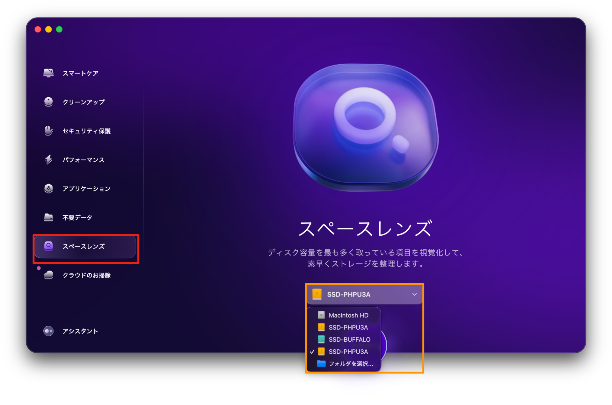Image resolution: width=612 pixels, height=405 pixels.
Task: Click the large Space Lens illustration
Action: [x=365, y=127]
